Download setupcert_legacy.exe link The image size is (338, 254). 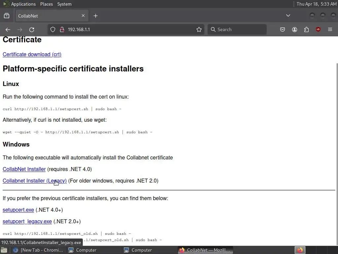[x=27, y=222]
